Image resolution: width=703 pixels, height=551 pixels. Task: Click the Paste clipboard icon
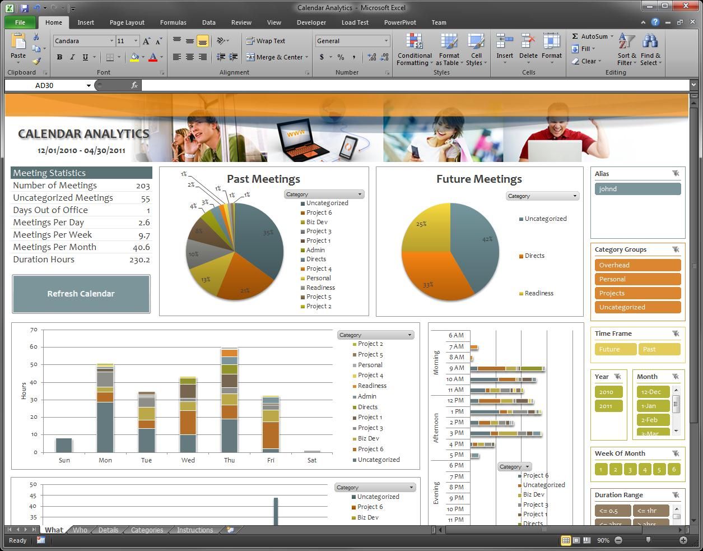click(18, 43)
